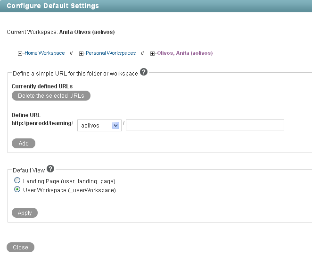The height and width of the screenshot is (256, 312).
Task: Open the Personal Workspaces link
Action: point(111,53)
